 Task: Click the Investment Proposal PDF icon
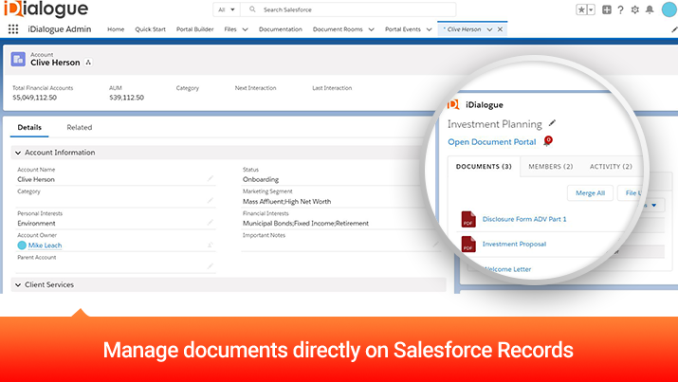(x=468, y=245)
